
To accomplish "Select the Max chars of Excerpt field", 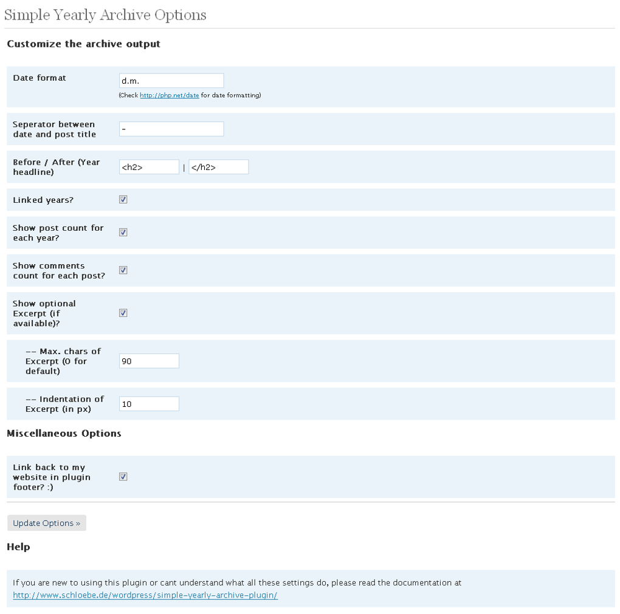I will (148, 360).
